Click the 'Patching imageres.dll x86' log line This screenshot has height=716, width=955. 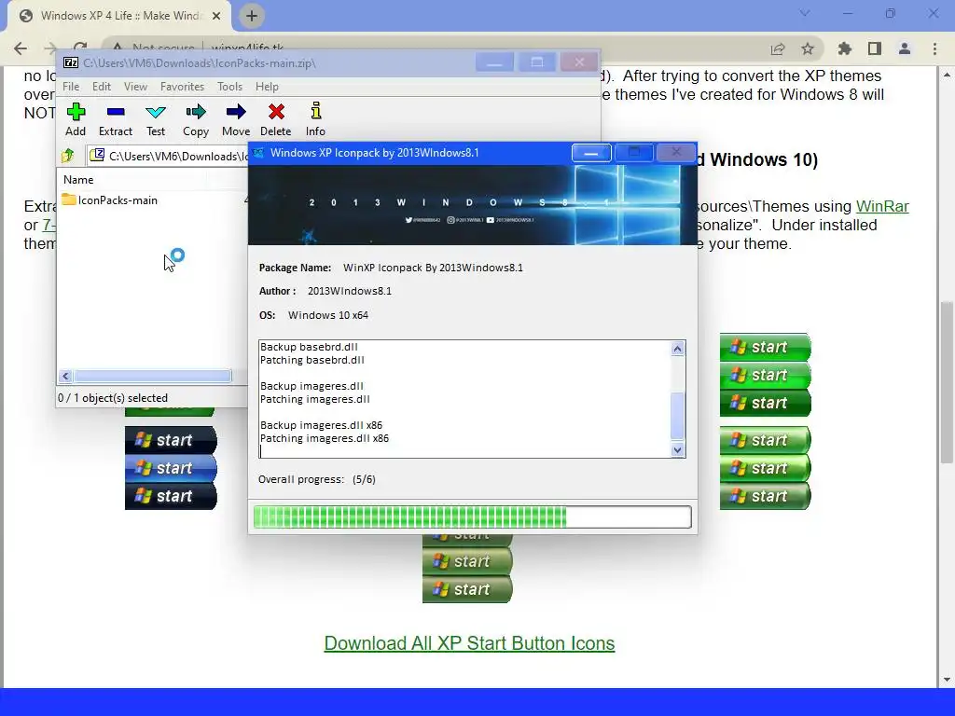[x=325, y=438]
